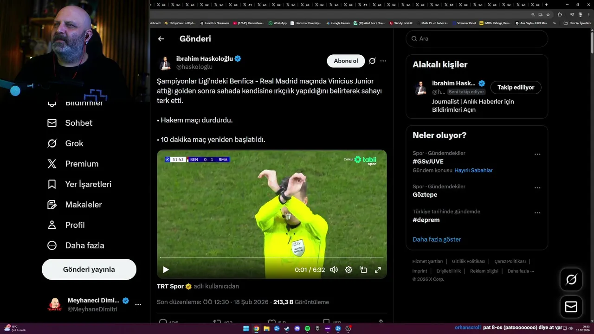Click Takip ediliyor button
The height and width of the screenshot is (334, 594).
(x=516, y=87)
